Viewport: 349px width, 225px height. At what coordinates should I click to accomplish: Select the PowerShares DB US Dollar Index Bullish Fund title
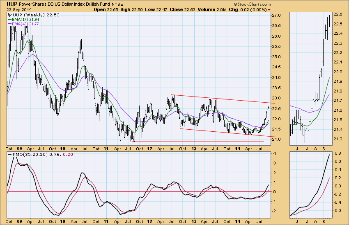[x=64, y=4]
